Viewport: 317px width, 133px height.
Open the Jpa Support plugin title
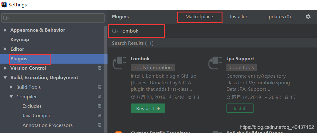pyautogui.click(x=240, y=59)
